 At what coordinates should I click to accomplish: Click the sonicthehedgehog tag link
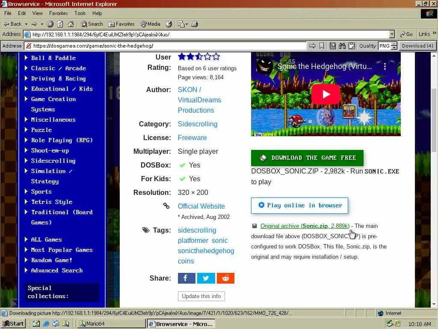tap(206, 251)
